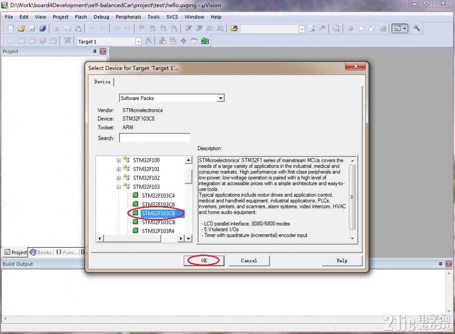This screenshot has height=334, width=455.
Task: Open the Target 1 dropdown
Action: (138, 41)
